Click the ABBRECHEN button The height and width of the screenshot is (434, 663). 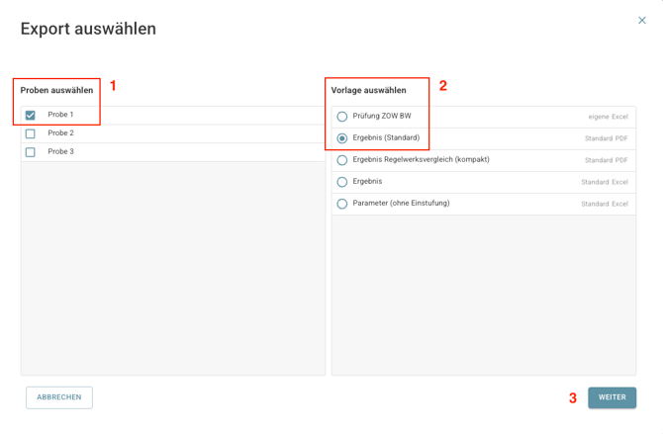pos(59,397)
